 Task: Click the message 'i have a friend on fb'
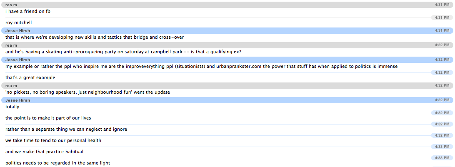[x=28, y=11]
